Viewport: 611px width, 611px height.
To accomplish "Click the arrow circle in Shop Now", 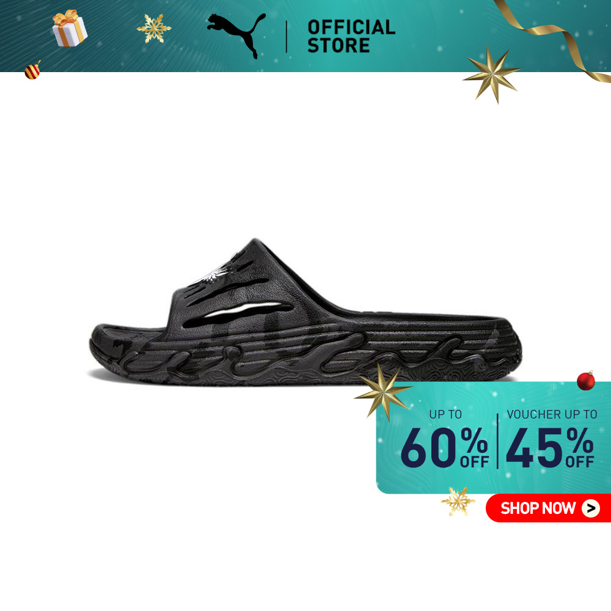I will [x=591, y=508].
